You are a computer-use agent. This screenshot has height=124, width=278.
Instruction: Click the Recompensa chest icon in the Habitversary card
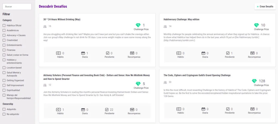point(252,53)
